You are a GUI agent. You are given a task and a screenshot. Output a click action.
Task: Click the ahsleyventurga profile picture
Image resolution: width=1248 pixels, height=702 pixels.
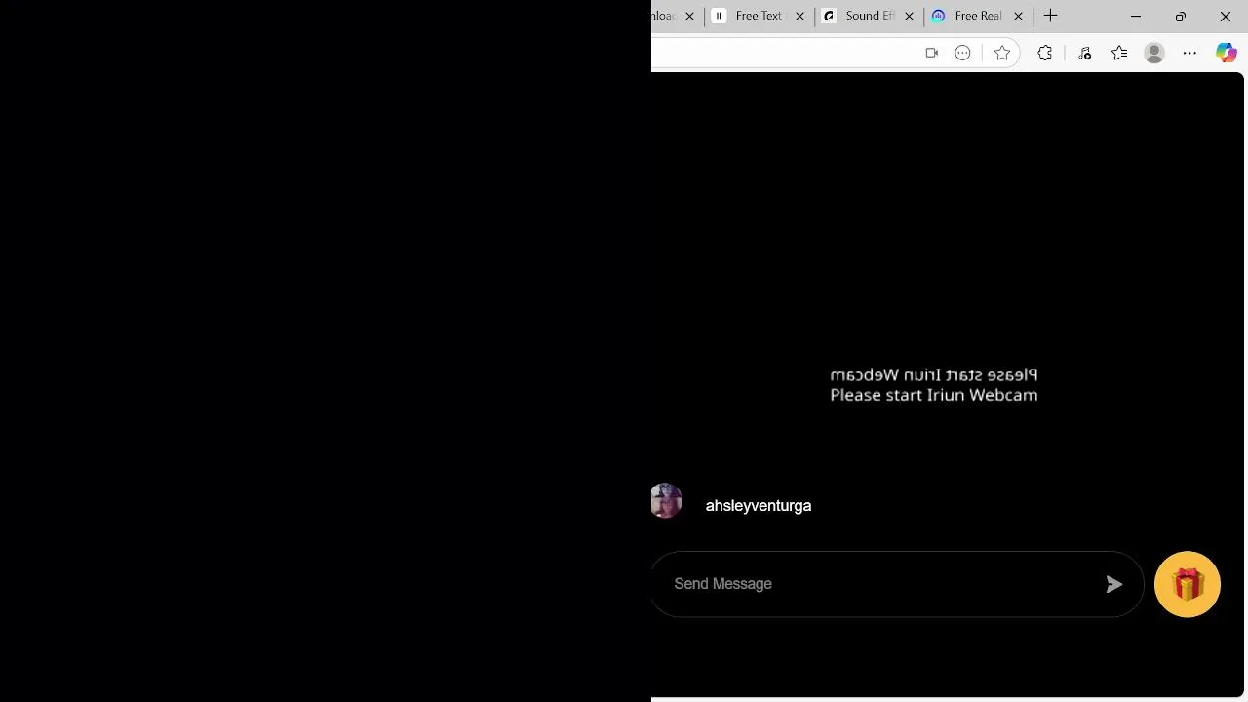tap(666, 501)
